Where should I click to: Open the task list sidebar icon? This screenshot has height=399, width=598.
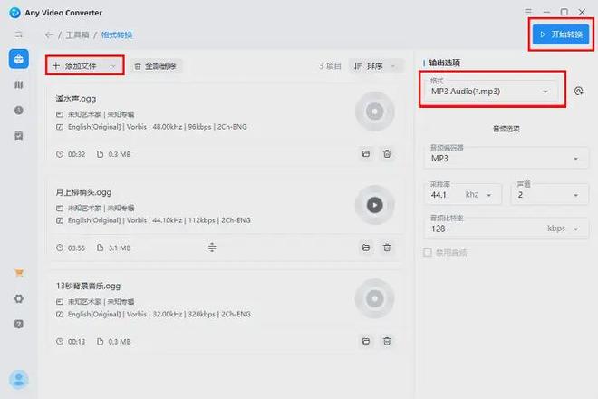point(19,135)
